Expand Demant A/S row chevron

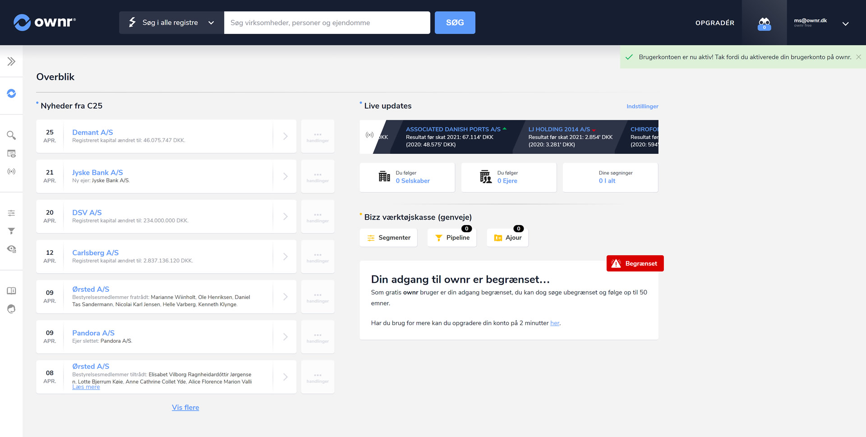(x=285, y=136)
